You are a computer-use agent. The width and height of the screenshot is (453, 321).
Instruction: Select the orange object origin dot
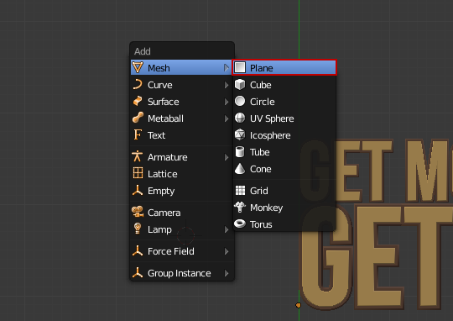tap(299, 305)
